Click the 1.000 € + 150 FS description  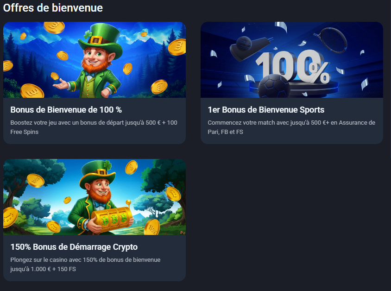(x=85, y=264)
